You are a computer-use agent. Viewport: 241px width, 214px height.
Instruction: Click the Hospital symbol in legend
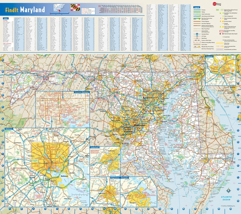(223, 23)
